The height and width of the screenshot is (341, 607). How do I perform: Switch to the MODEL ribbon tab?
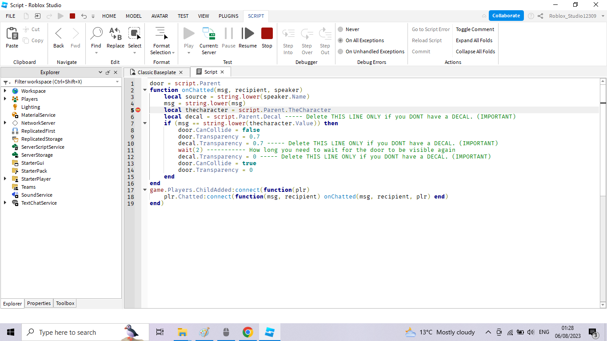tap(133, 16)
